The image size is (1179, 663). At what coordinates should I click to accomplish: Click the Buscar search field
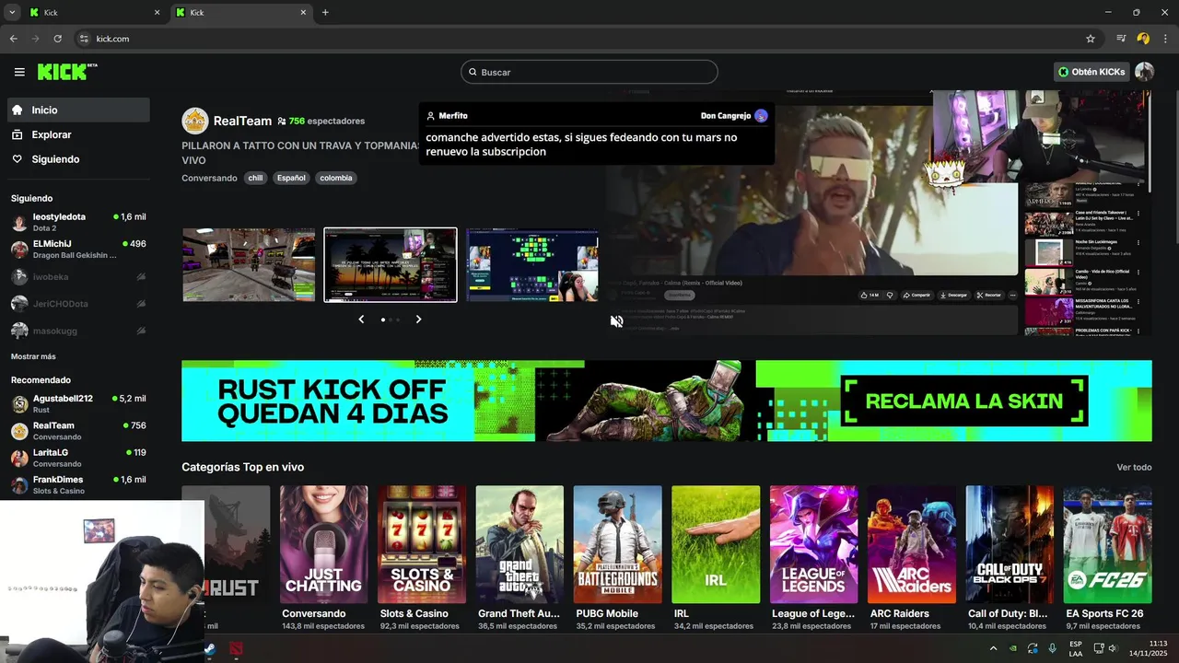[589, 72]
